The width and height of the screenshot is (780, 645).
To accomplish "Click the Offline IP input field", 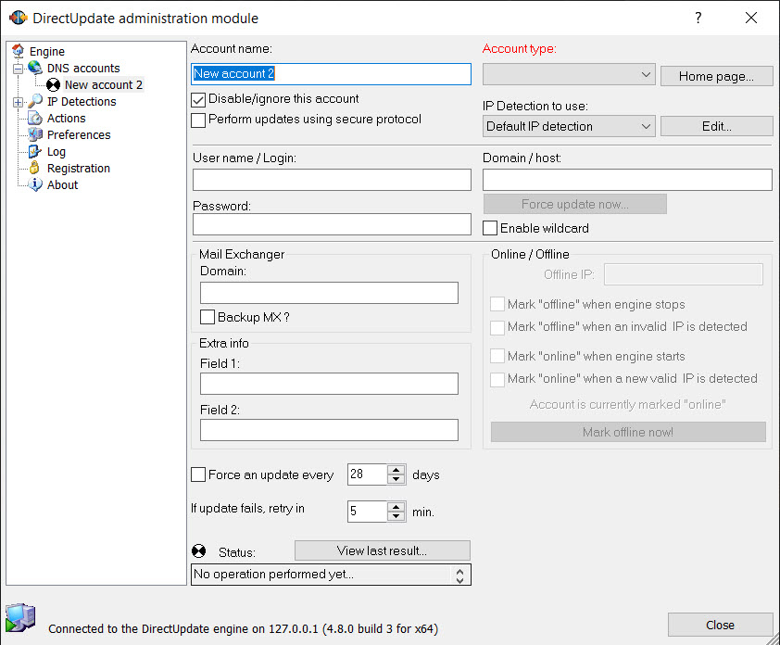I will [684, 274].
